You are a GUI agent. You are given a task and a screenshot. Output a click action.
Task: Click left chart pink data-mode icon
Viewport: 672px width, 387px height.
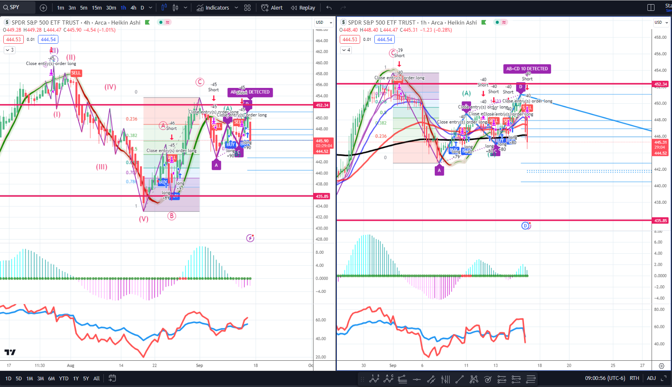(x=168, y=22)
